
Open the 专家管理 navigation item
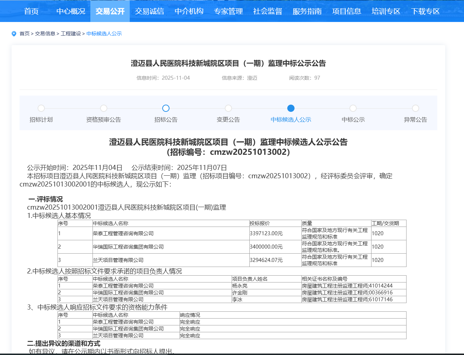click(228, 11)
